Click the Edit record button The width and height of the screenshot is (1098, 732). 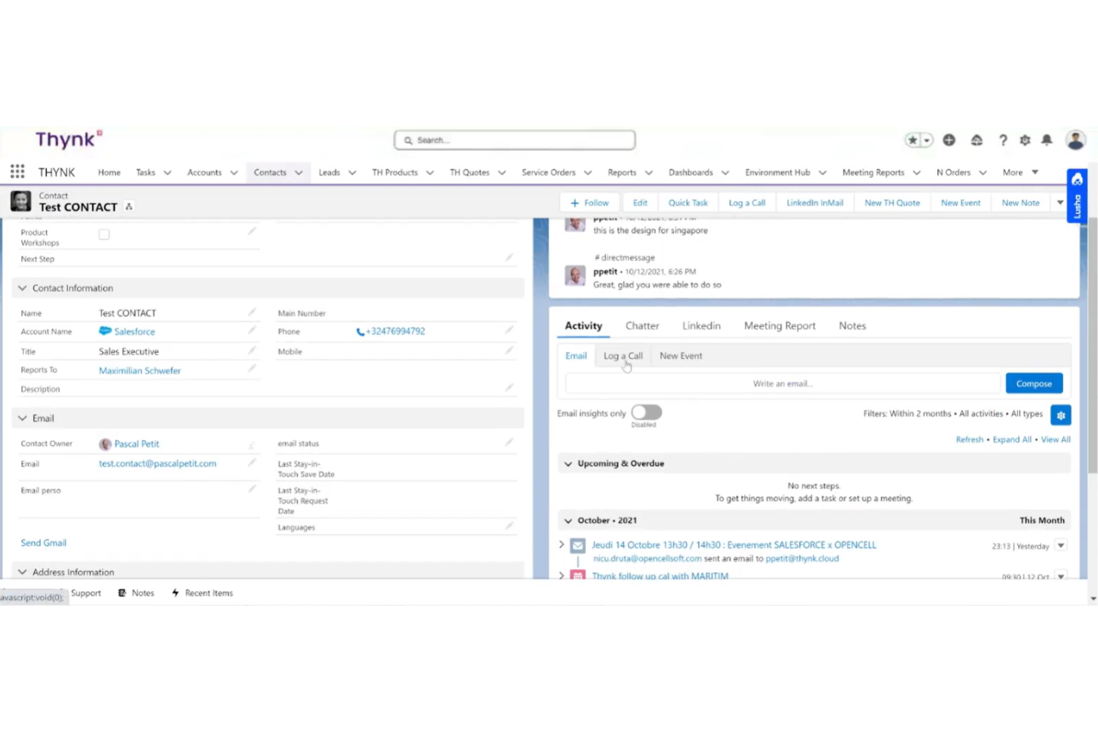pyautogui.click(x=640, y=202)
